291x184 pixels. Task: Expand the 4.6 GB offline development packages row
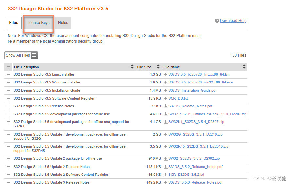click(9, 114)
